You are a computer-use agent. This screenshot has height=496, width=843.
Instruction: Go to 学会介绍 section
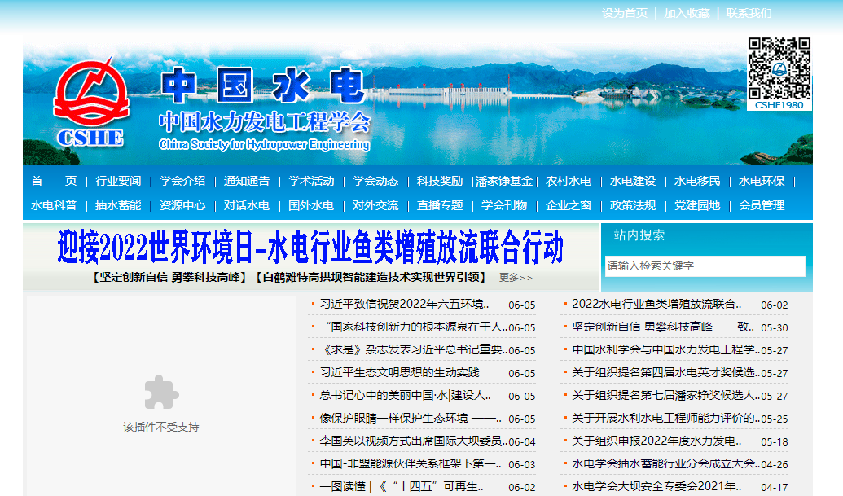pos(182,181)
